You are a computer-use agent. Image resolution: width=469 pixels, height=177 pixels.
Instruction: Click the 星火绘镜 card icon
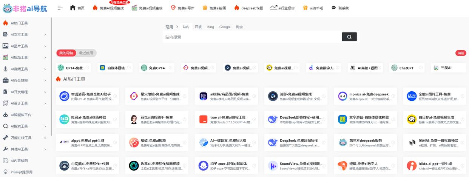pyautogui.click(x=134, y=96)
